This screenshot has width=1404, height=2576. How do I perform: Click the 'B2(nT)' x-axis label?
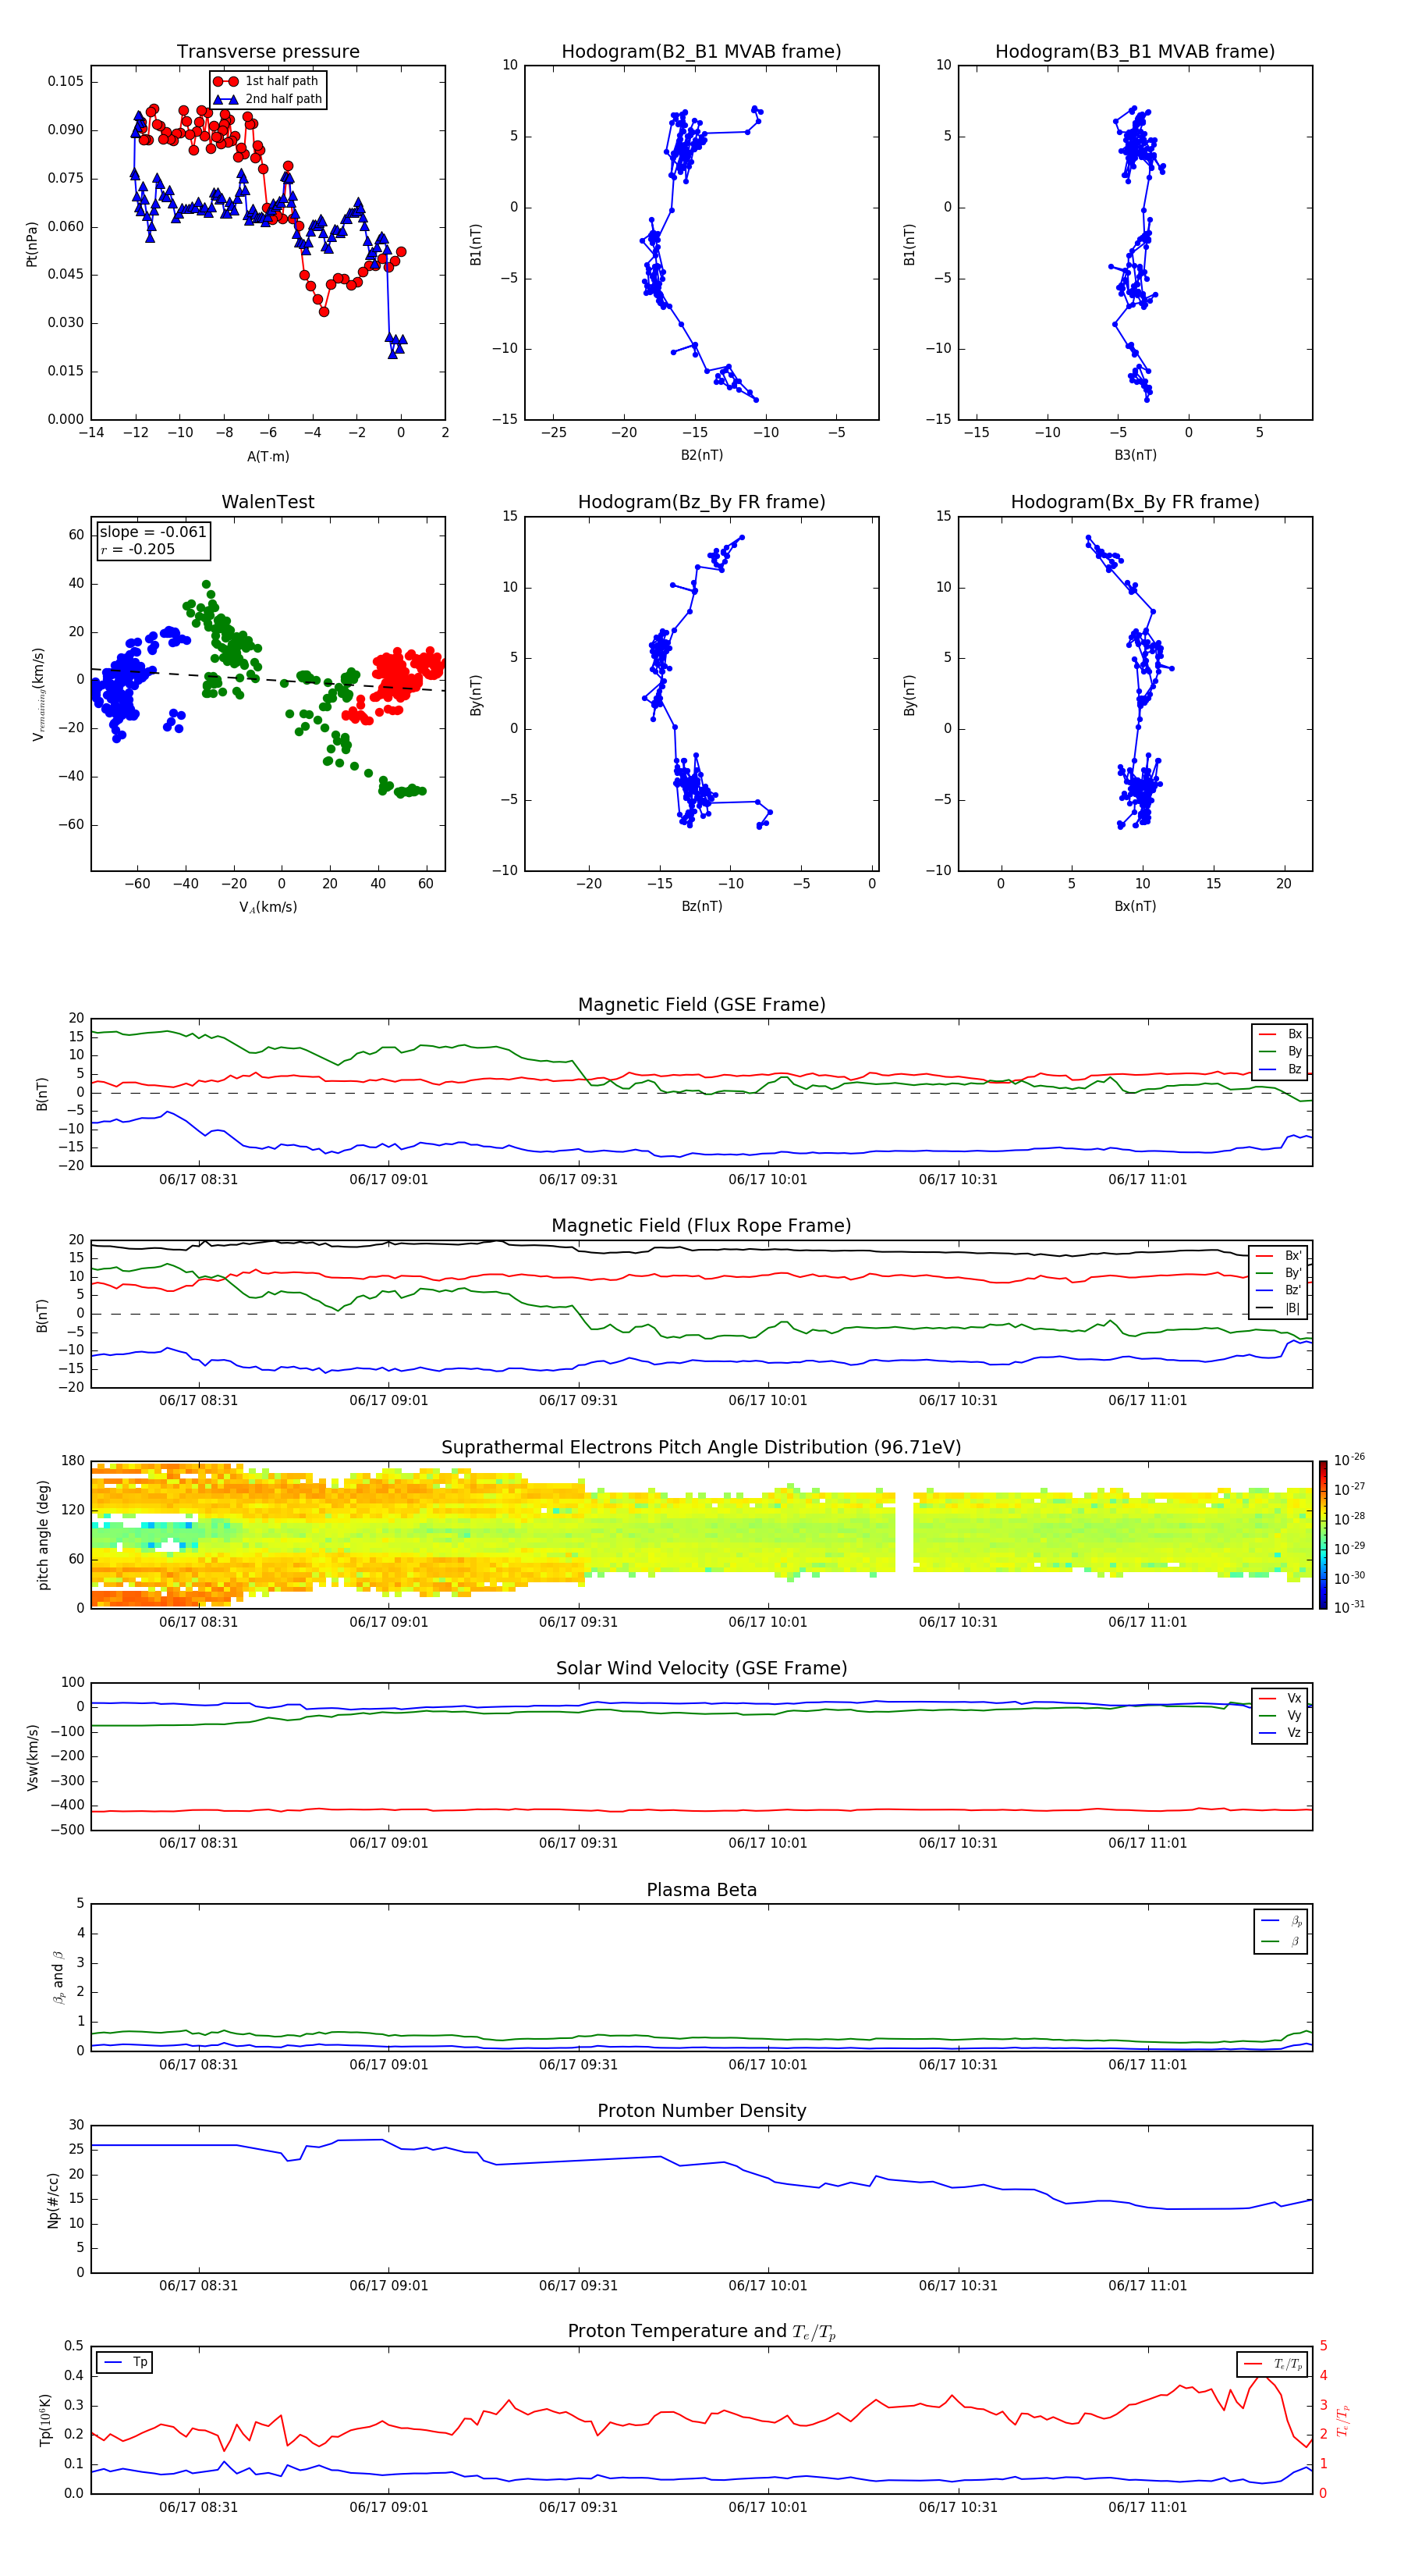point(701,455)
